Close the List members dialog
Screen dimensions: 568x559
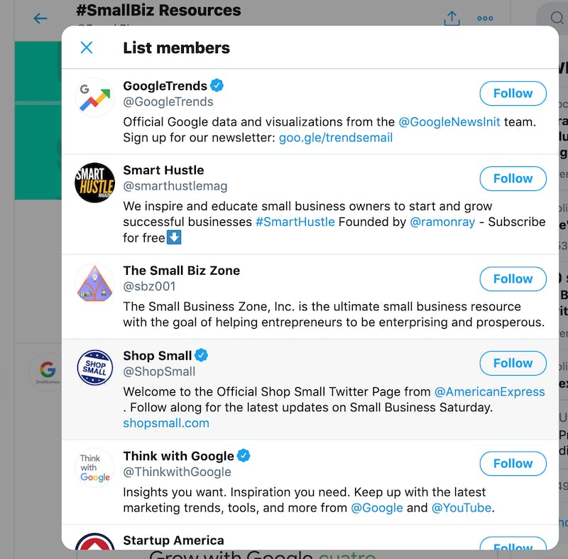tap(86, 48)
